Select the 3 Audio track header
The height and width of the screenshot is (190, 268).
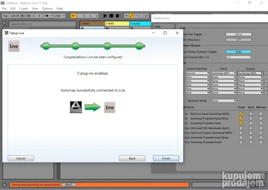coord(140,24)
